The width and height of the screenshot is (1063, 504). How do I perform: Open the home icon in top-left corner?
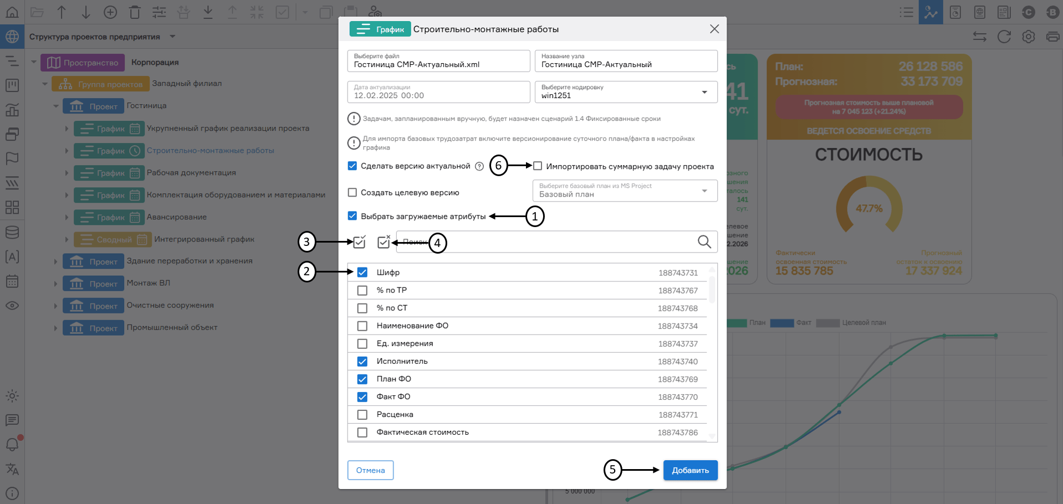[12, 12]
